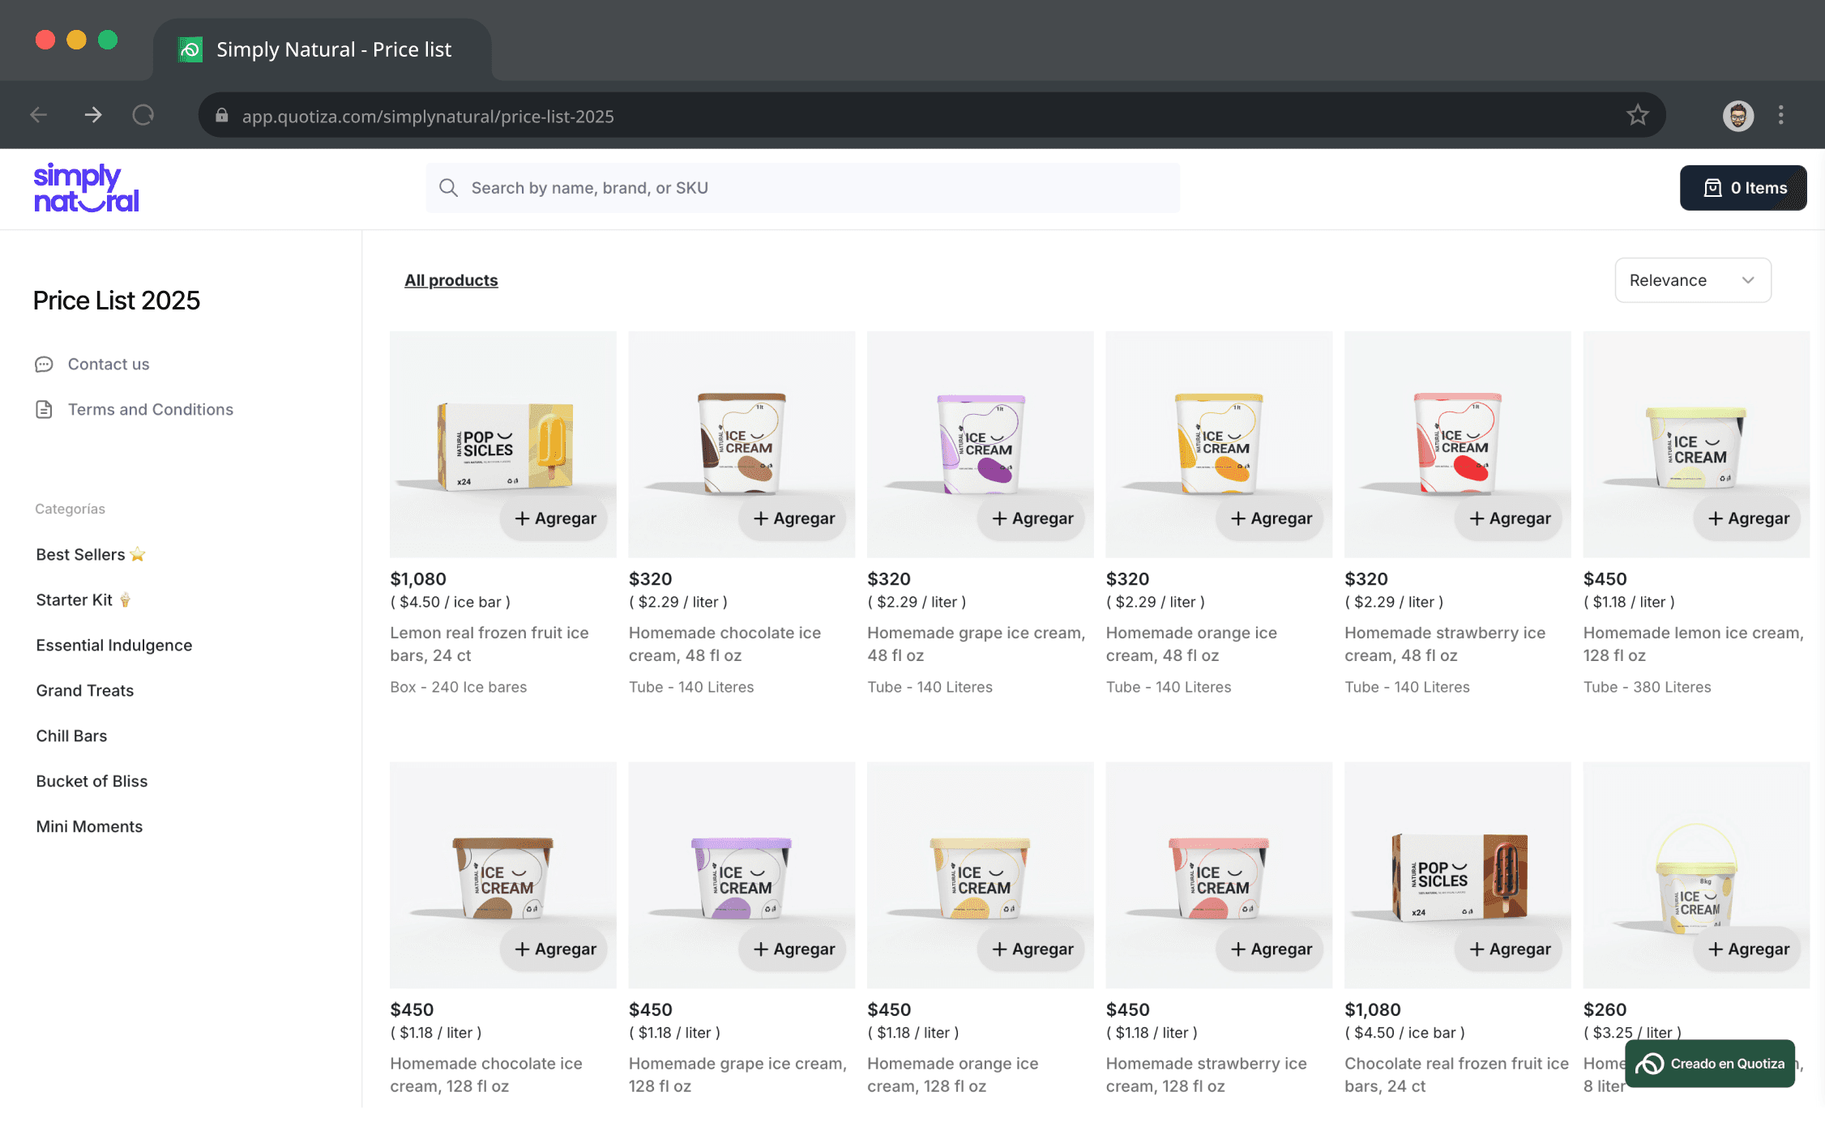Click the Homemade lemon ice cream, 128 fl oz title
This screenshot has width=1825, height=1126.
[x=1694, y=644]
